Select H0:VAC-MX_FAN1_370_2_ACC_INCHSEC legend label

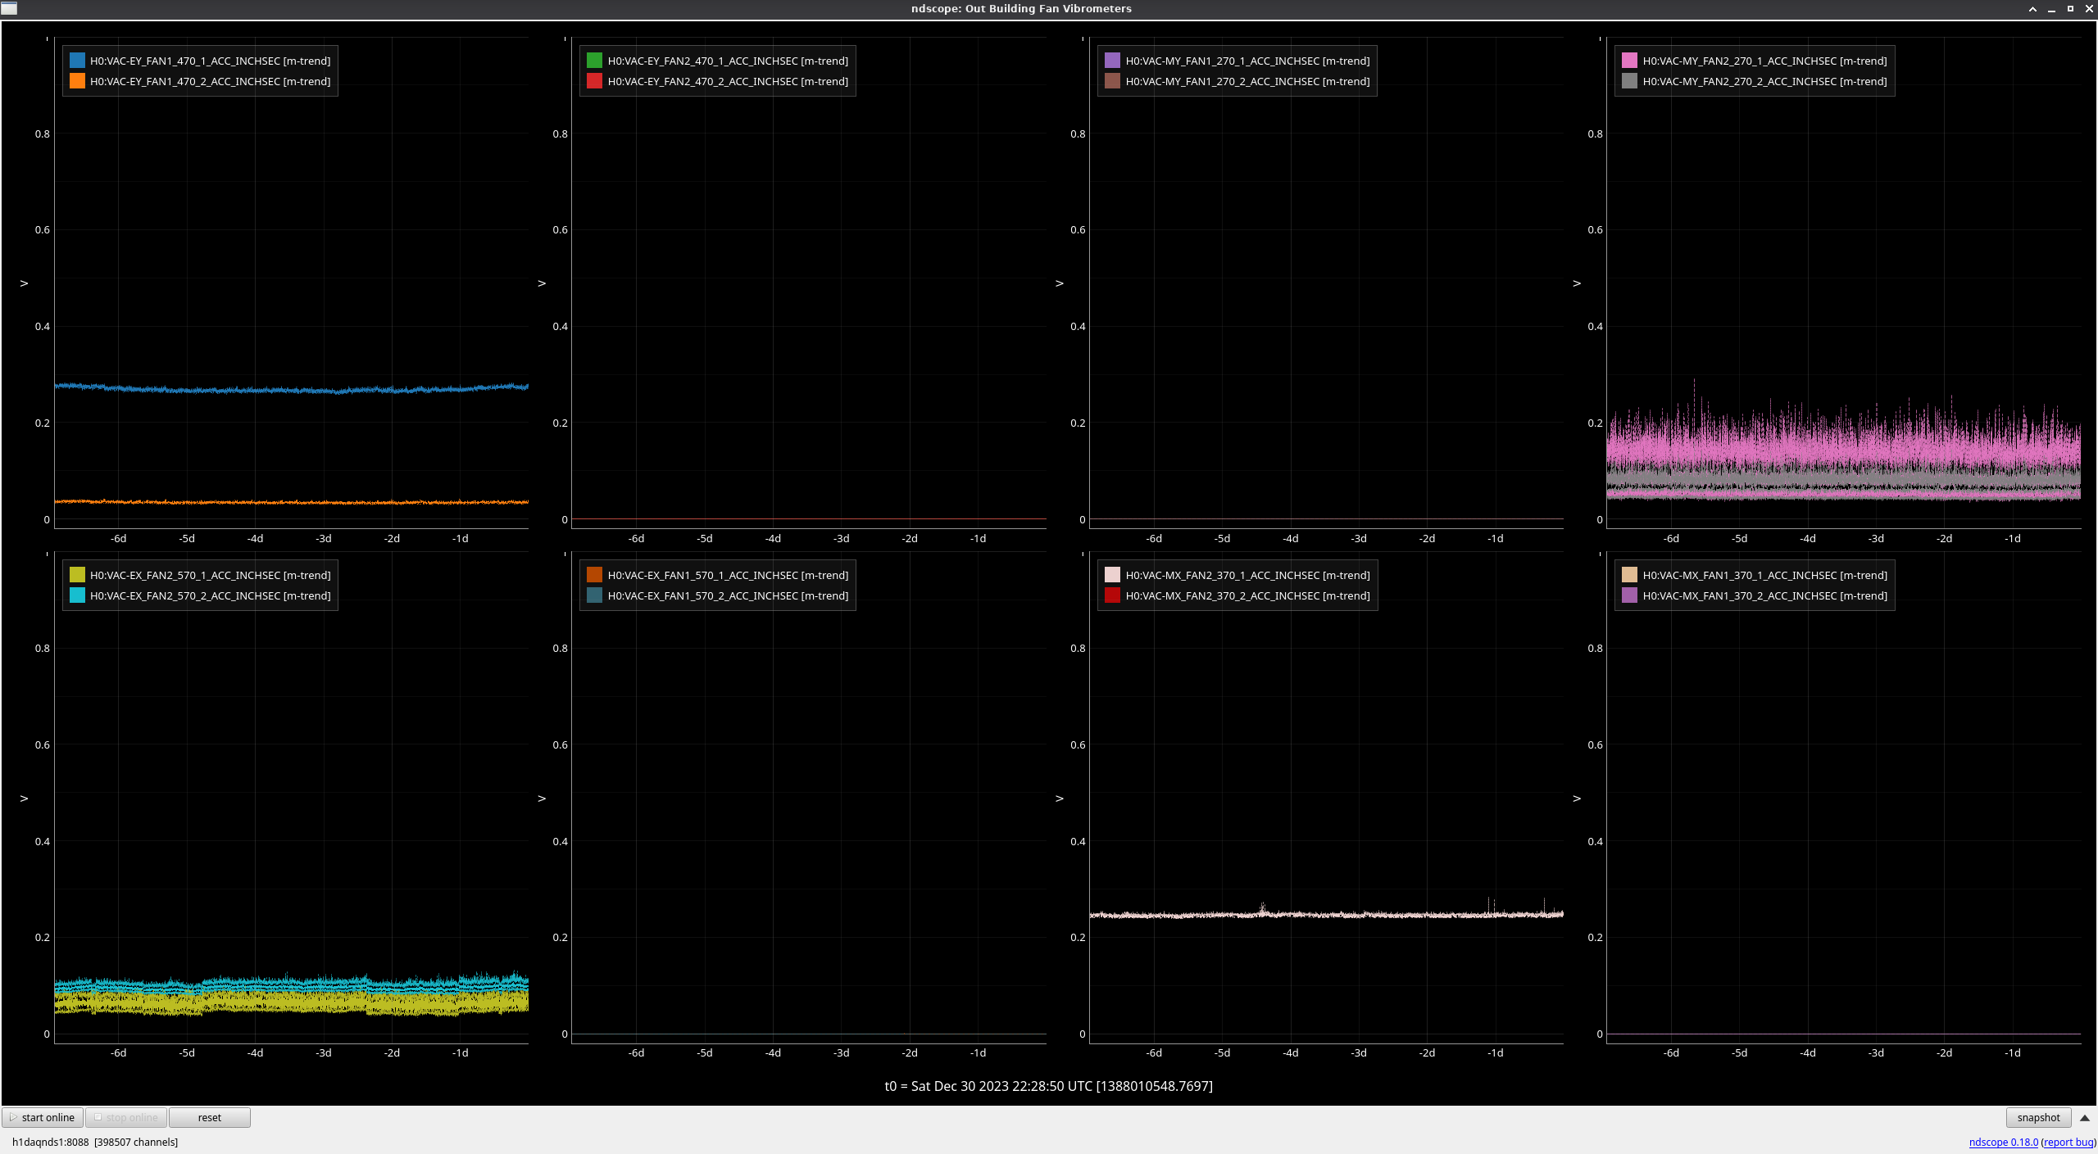click(1764, 595)
